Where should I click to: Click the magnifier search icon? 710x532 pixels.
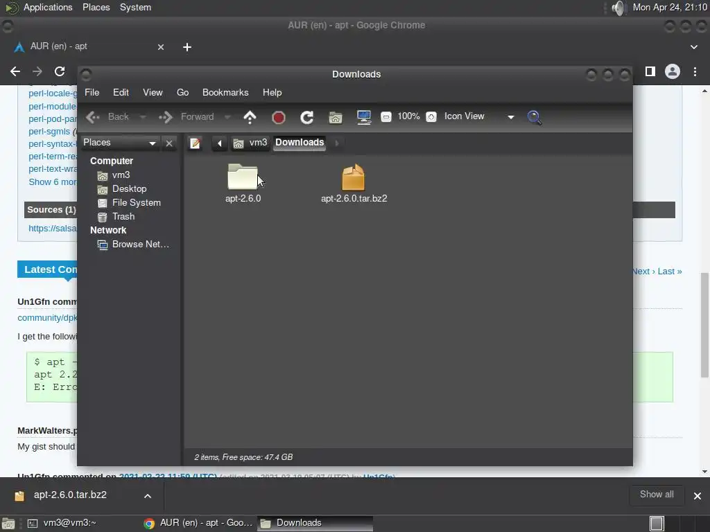[535, 118]
